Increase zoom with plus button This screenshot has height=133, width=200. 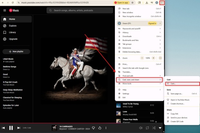tap(153, 58)
